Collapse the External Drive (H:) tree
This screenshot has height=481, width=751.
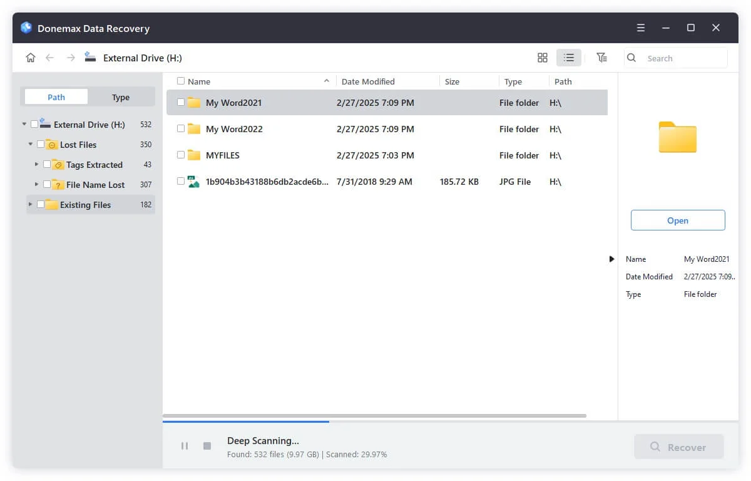[x=23, y=124]
